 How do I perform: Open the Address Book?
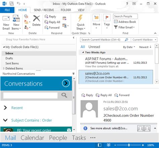pyautogui.click(x=125, y=22)
